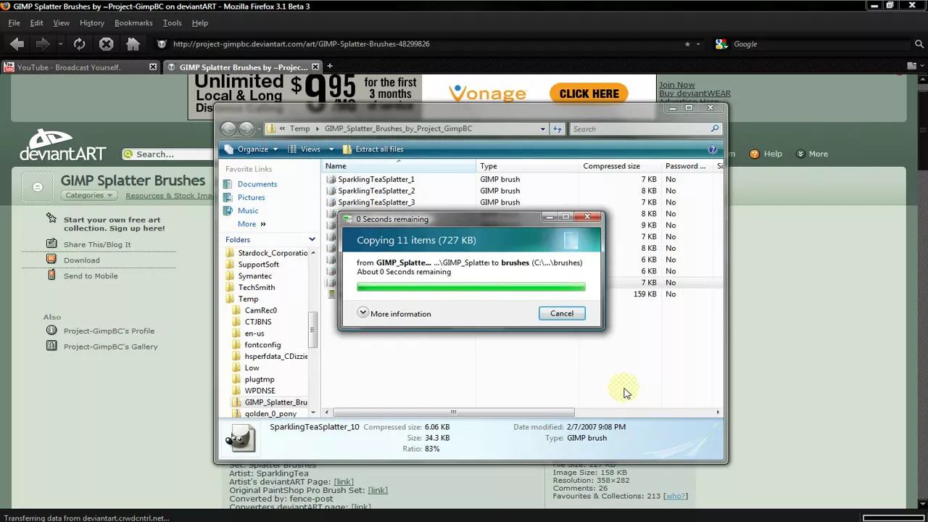Select SparklingTeaSplatter_2 file
928x522 pixels.
click(376, 191)
